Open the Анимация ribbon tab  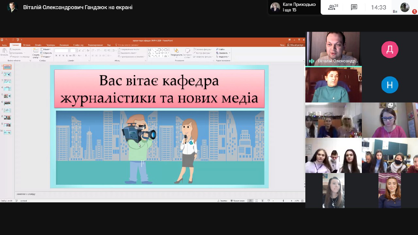pos(64,45)
